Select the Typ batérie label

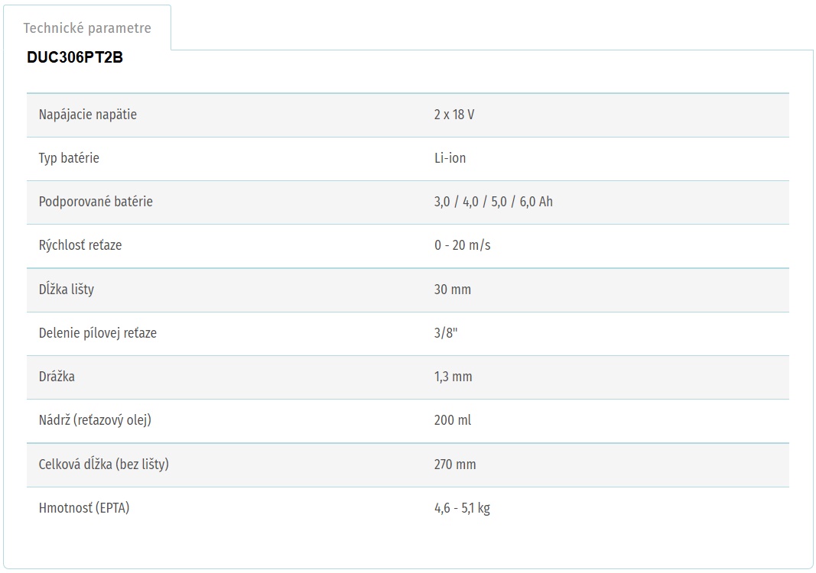tap(69, 158)
